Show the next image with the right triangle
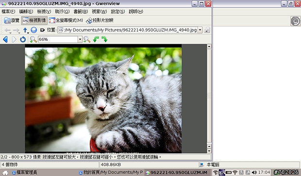The image size is (301, 176). (14, 39)
